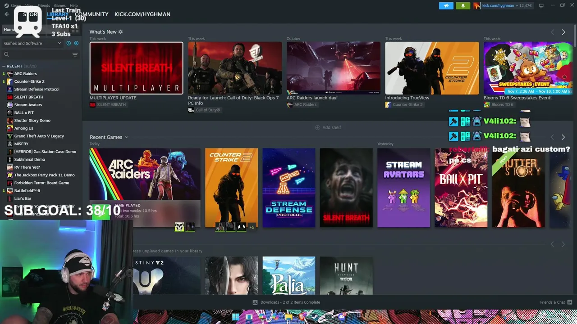The image size is (577, 324).
Task: Open the Steam announcements megaphone button
Action: click(x=446, y=5)
